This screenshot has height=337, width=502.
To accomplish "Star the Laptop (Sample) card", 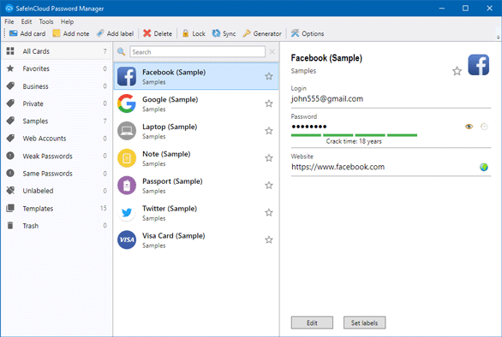I will pyautogui.click(x=269, y=131).
